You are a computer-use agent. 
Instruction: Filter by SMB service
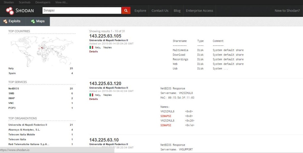pyautogui.click(x=11, y=93)
